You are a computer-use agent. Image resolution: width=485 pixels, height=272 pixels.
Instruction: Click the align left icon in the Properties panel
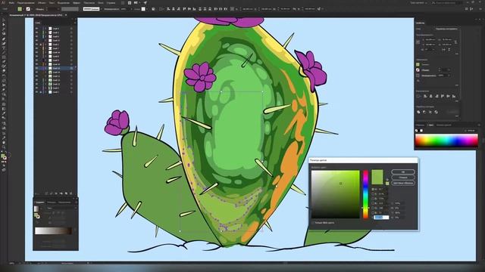425,96
